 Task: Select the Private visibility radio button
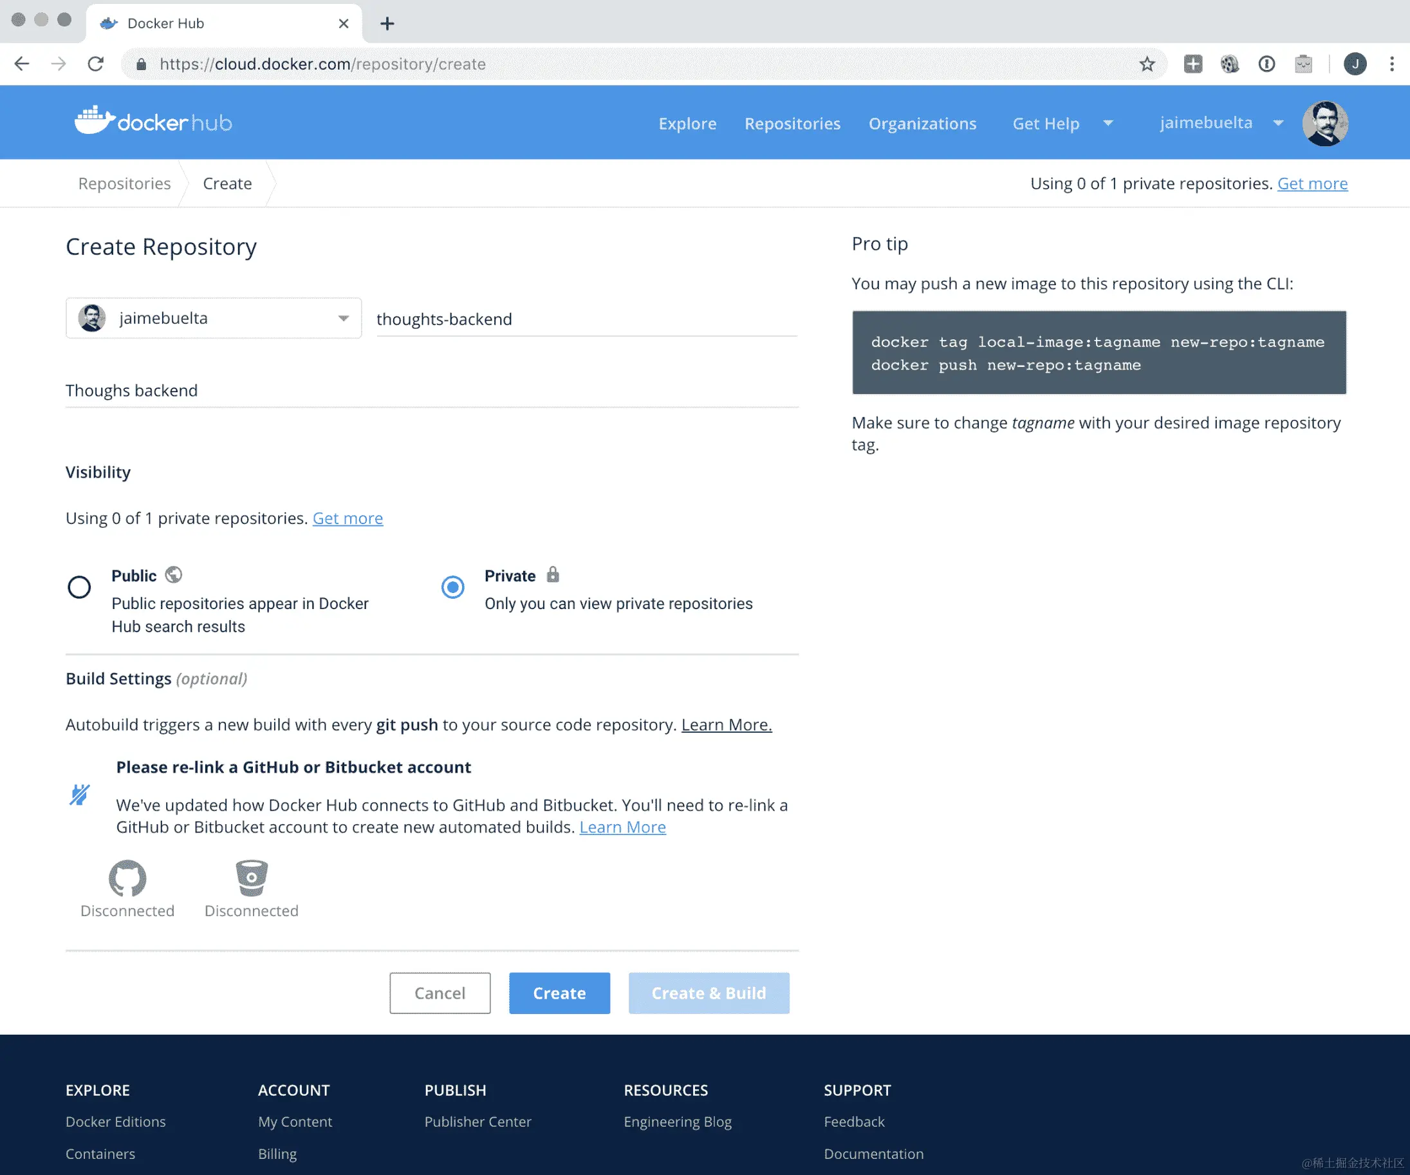point(452,587)
